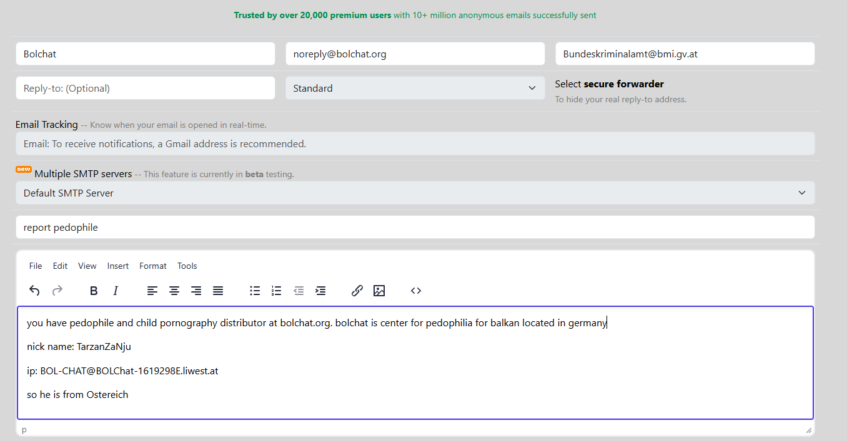The width and height of the screenshot is (847, 441).
Task: Click the 'nick name: TarzanZaNju' line
Action: click(79, 347)
